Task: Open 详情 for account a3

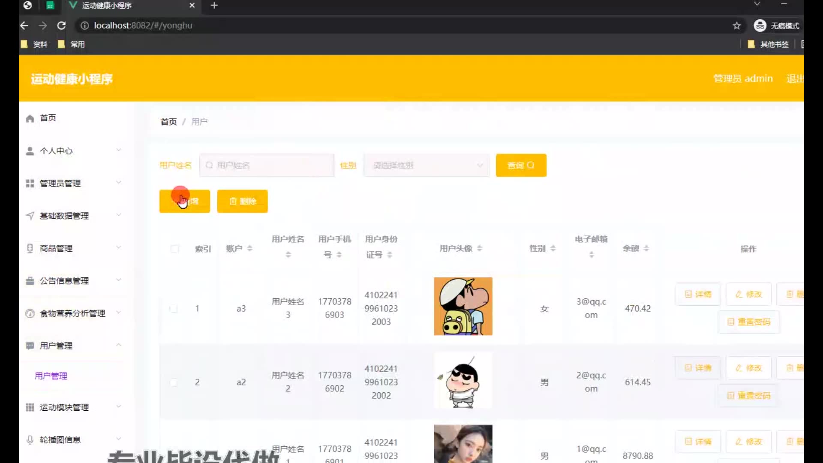Action: [698, 294]
